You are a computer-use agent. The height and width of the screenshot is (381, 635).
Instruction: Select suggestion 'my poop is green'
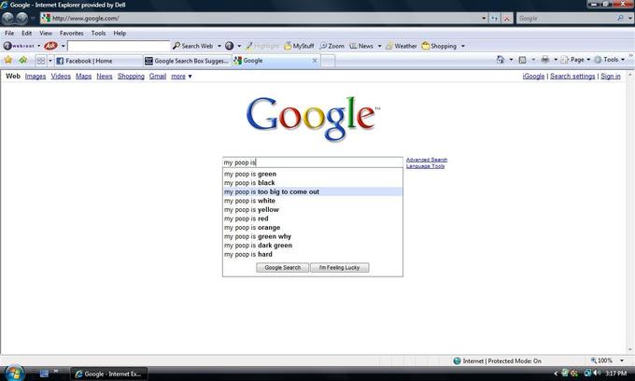click(313, 174)
